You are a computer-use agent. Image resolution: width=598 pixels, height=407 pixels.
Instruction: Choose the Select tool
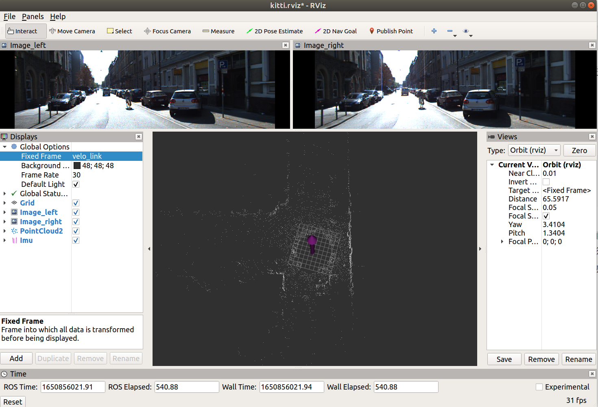click(120, 31)
